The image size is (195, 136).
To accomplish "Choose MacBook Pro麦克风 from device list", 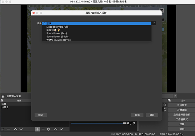I will [97, 27].
